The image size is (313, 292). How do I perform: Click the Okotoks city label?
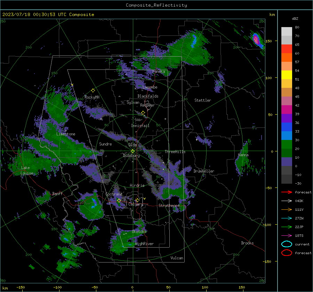pos(139,232)
